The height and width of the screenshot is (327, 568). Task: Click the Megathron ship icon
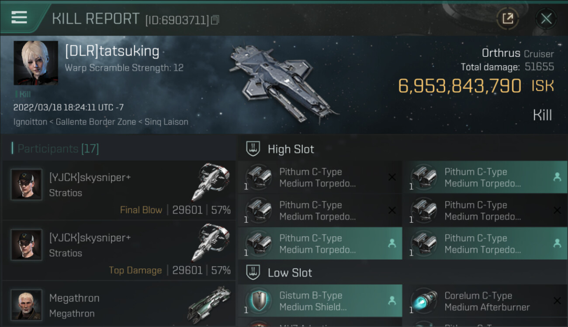coord(209,304)
